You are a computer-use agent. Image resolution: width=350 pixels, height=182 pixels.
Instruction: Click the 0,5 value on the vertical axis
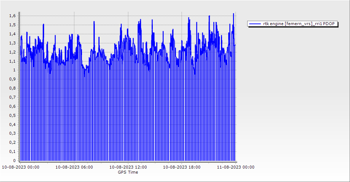[x=13, y=115]
